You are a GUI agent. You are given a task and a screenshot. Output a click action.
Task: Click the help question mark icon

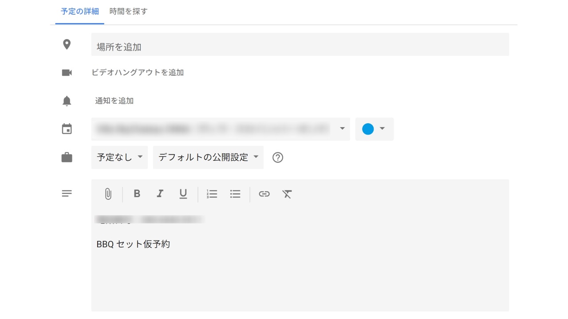click(278, 157)
